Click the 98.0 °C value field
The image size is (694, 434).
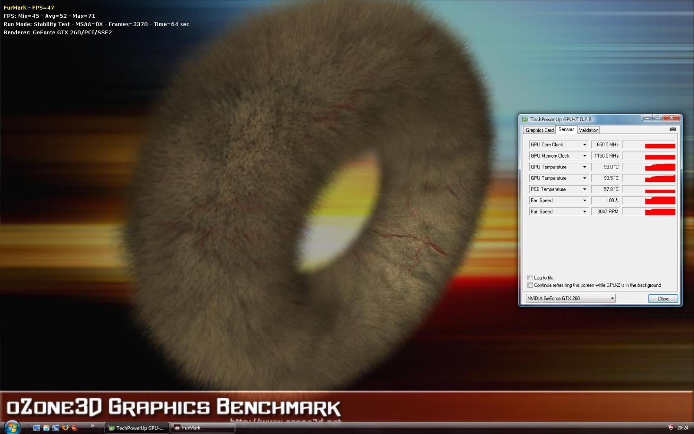point(606,167)
